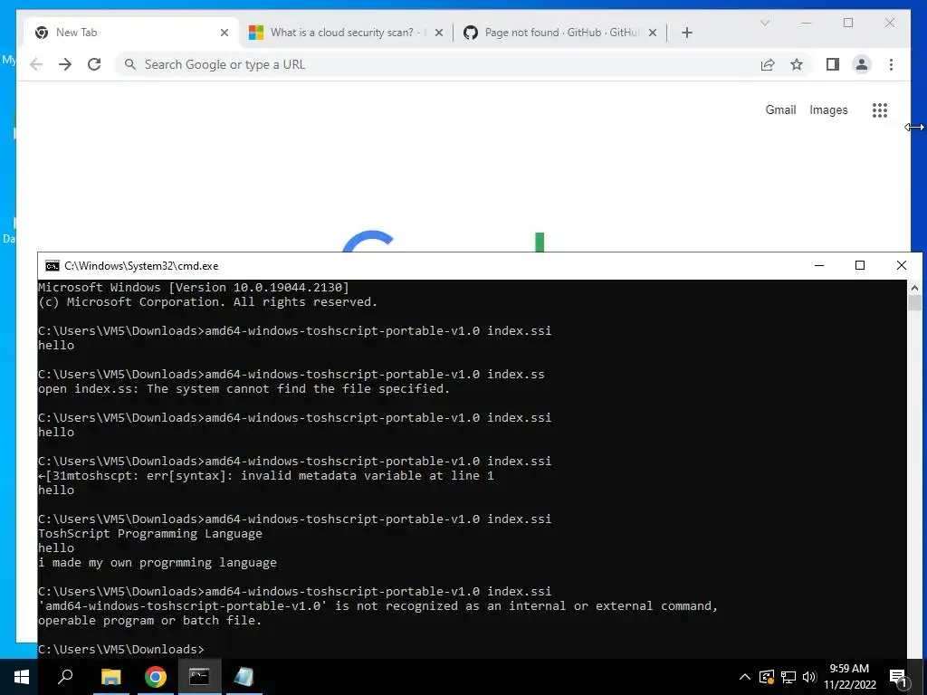Open File Explorer from taskbar
The height and width of the screenshot is (695, 927).
(x=110, y=677)
